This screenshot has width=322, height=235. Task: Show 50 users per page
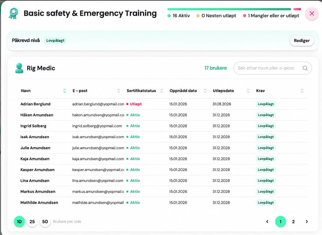coord(45,221)
